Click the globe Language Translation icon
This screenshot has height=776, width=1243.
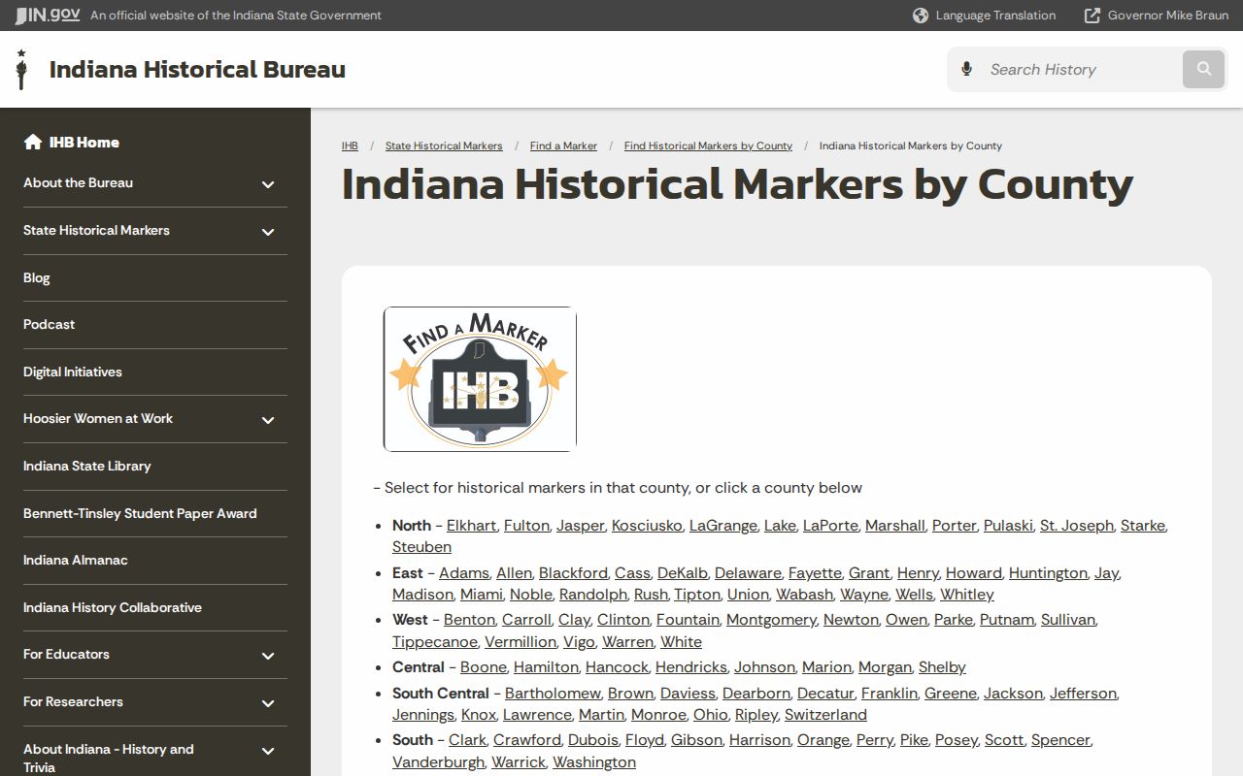coord(921,16)
